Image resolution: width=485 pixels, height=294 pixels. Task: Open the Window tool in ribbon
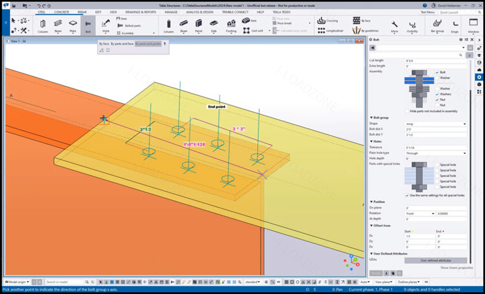coord(473,25)
